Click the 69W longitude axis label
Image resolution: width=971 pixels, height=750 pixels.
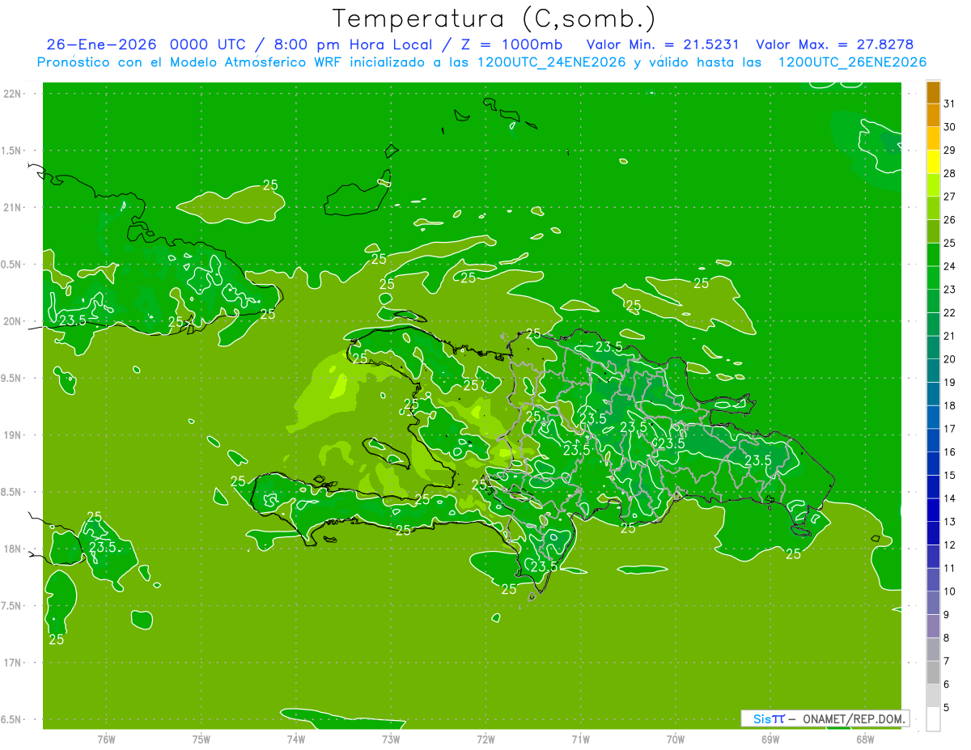pyautogui.click(x=770, y=739)
